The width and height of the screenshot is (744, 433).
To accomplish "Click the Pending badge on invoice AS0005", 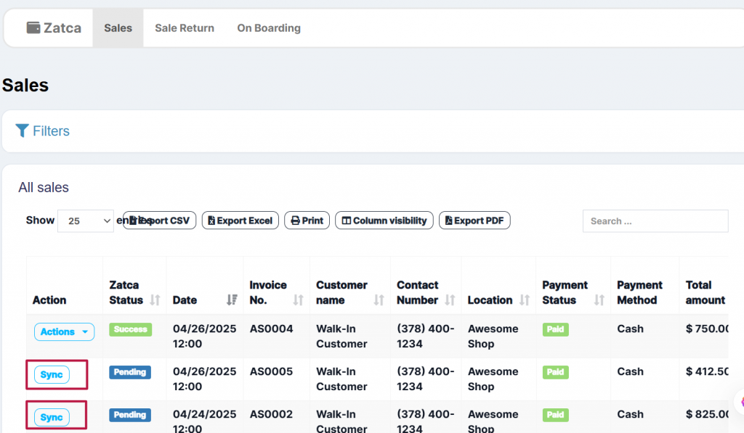I will pos(130,372).
